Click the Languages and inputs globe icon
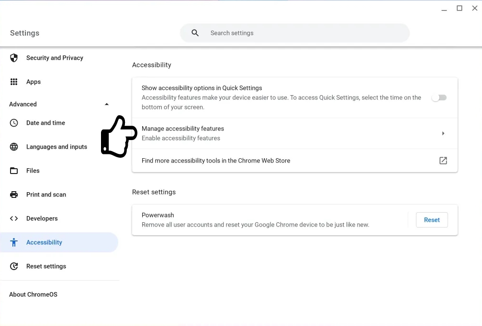The image size is (482, 326). [x=14, y=147]
